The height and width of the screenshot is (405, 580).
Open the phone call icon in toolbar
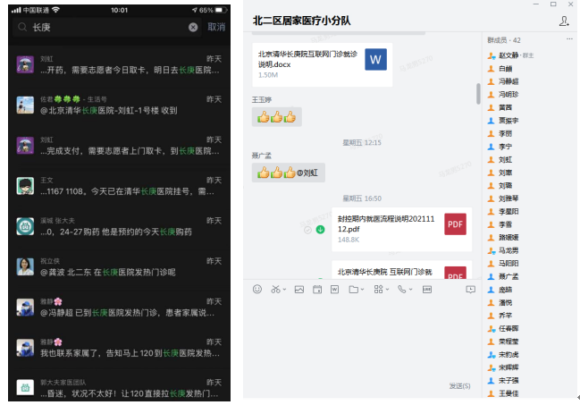402,290
